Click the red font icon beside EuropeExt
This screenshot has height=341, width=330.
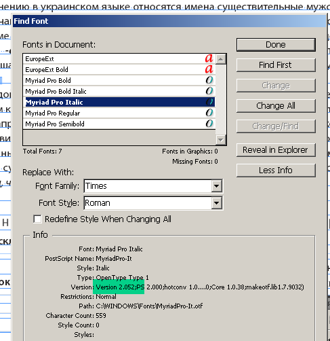(209, 58)
